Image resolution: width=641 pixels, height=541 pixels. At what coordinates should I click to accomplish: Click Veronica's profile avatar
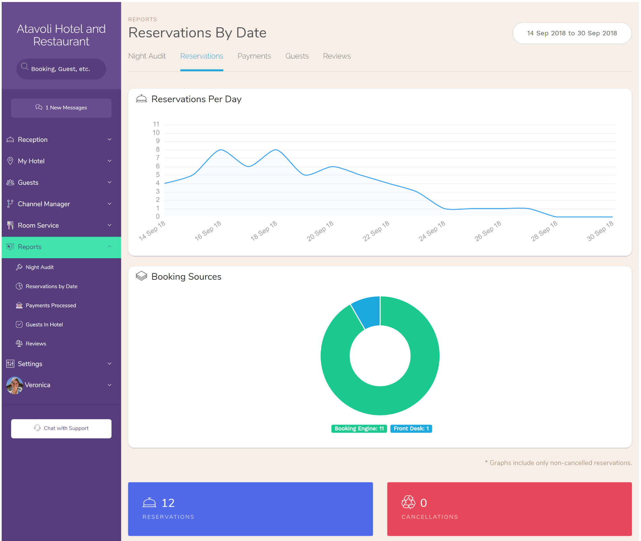point(14,385)
